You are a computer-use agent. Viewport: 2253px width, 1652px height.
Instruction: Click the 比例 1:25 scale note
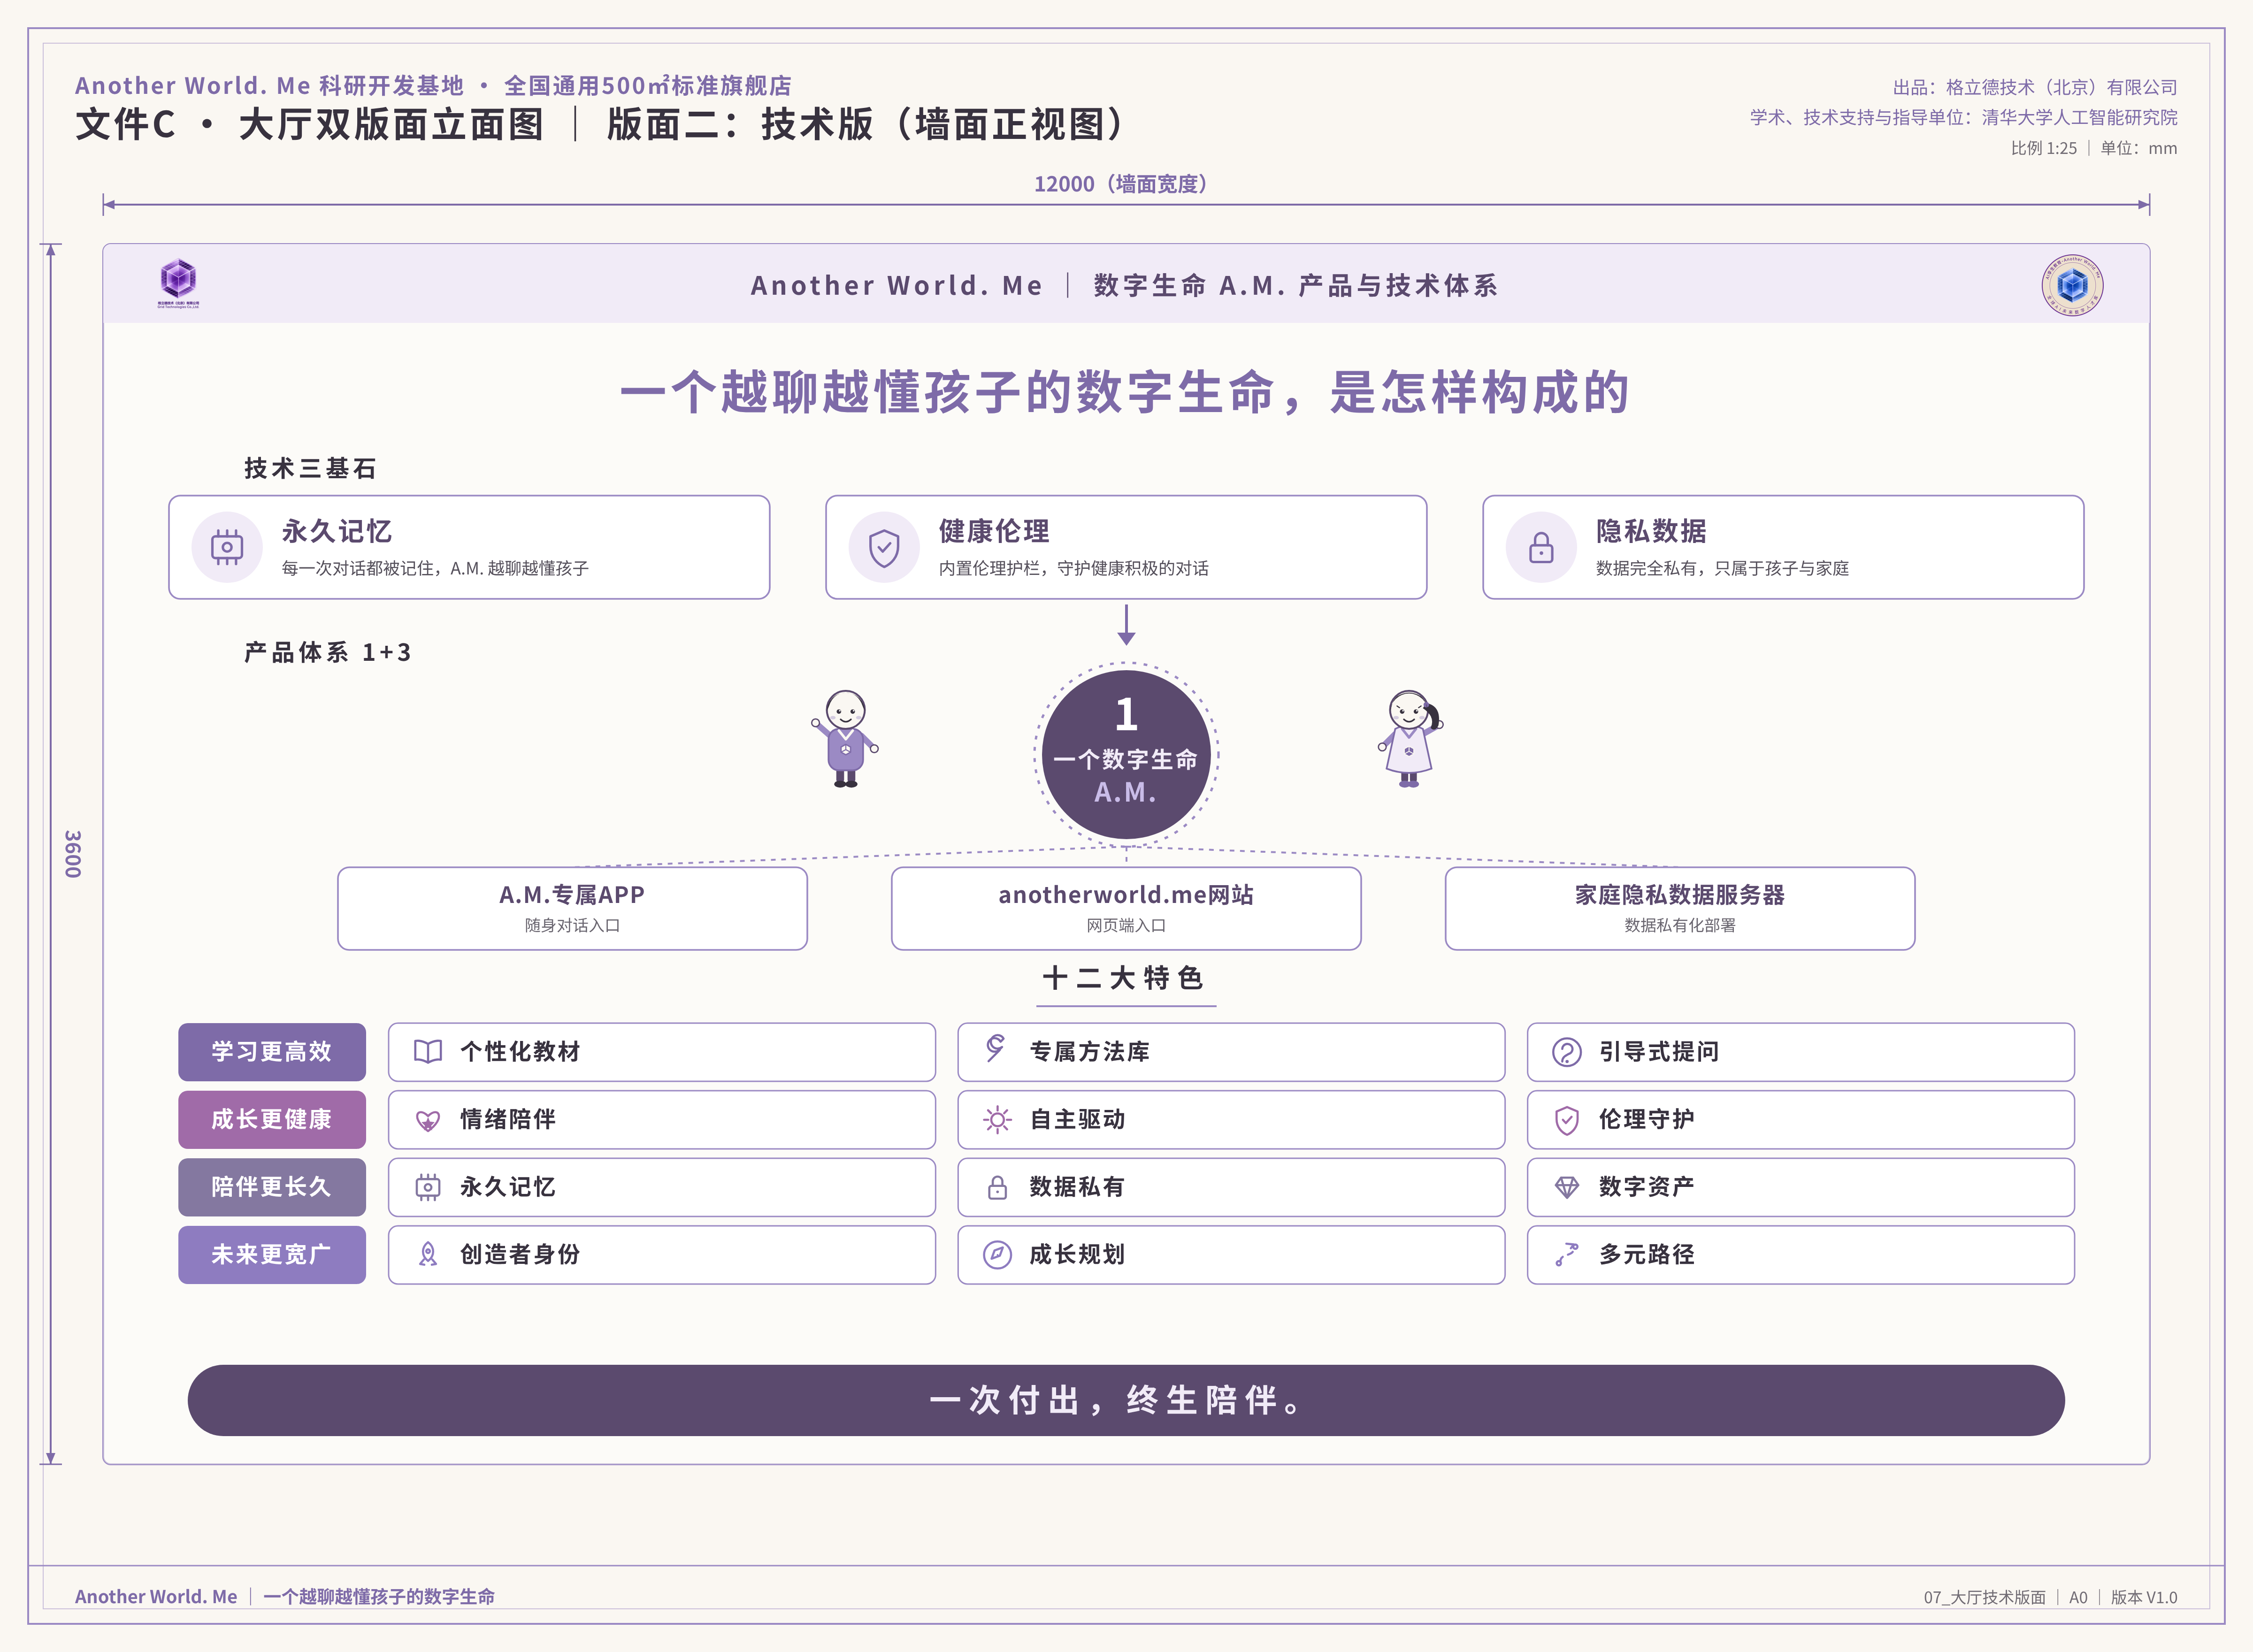2043,148
